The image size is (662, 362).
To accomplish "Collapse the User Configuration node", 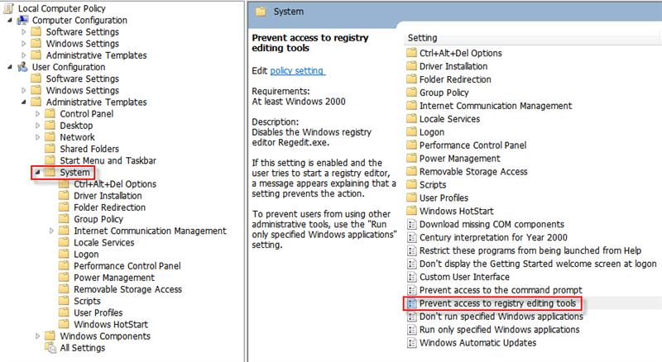I will [10, 67].
